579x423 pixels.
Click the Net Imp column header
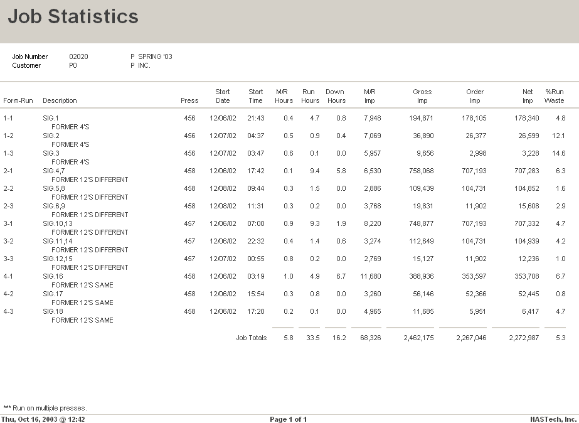(x=528, y=96)
